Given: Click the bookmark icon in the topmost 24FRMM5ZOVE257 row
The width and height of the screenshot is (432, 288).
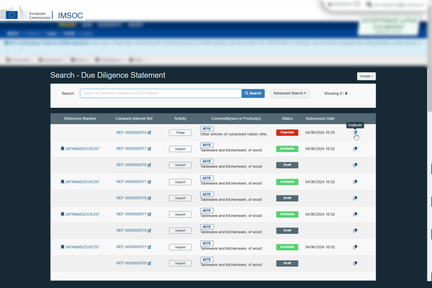Looking at the screenshot, I should [x=62, y=149].
